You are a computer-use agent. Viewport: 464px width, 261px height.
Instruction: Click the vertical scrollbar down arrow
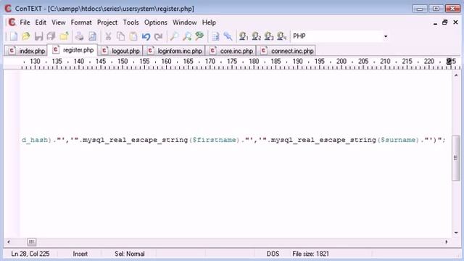[x=456, y=233]
